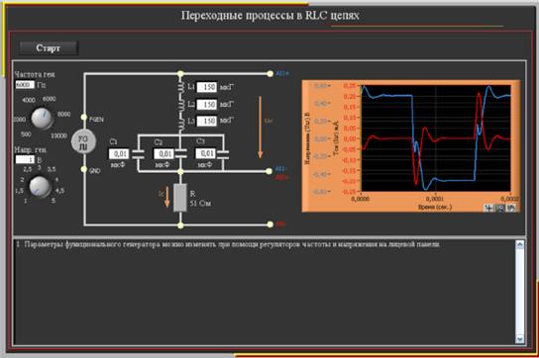Click the 0,0001 time axis label
Image resolution: width=539 pixels, height=358 pixels.
(435, 199)
